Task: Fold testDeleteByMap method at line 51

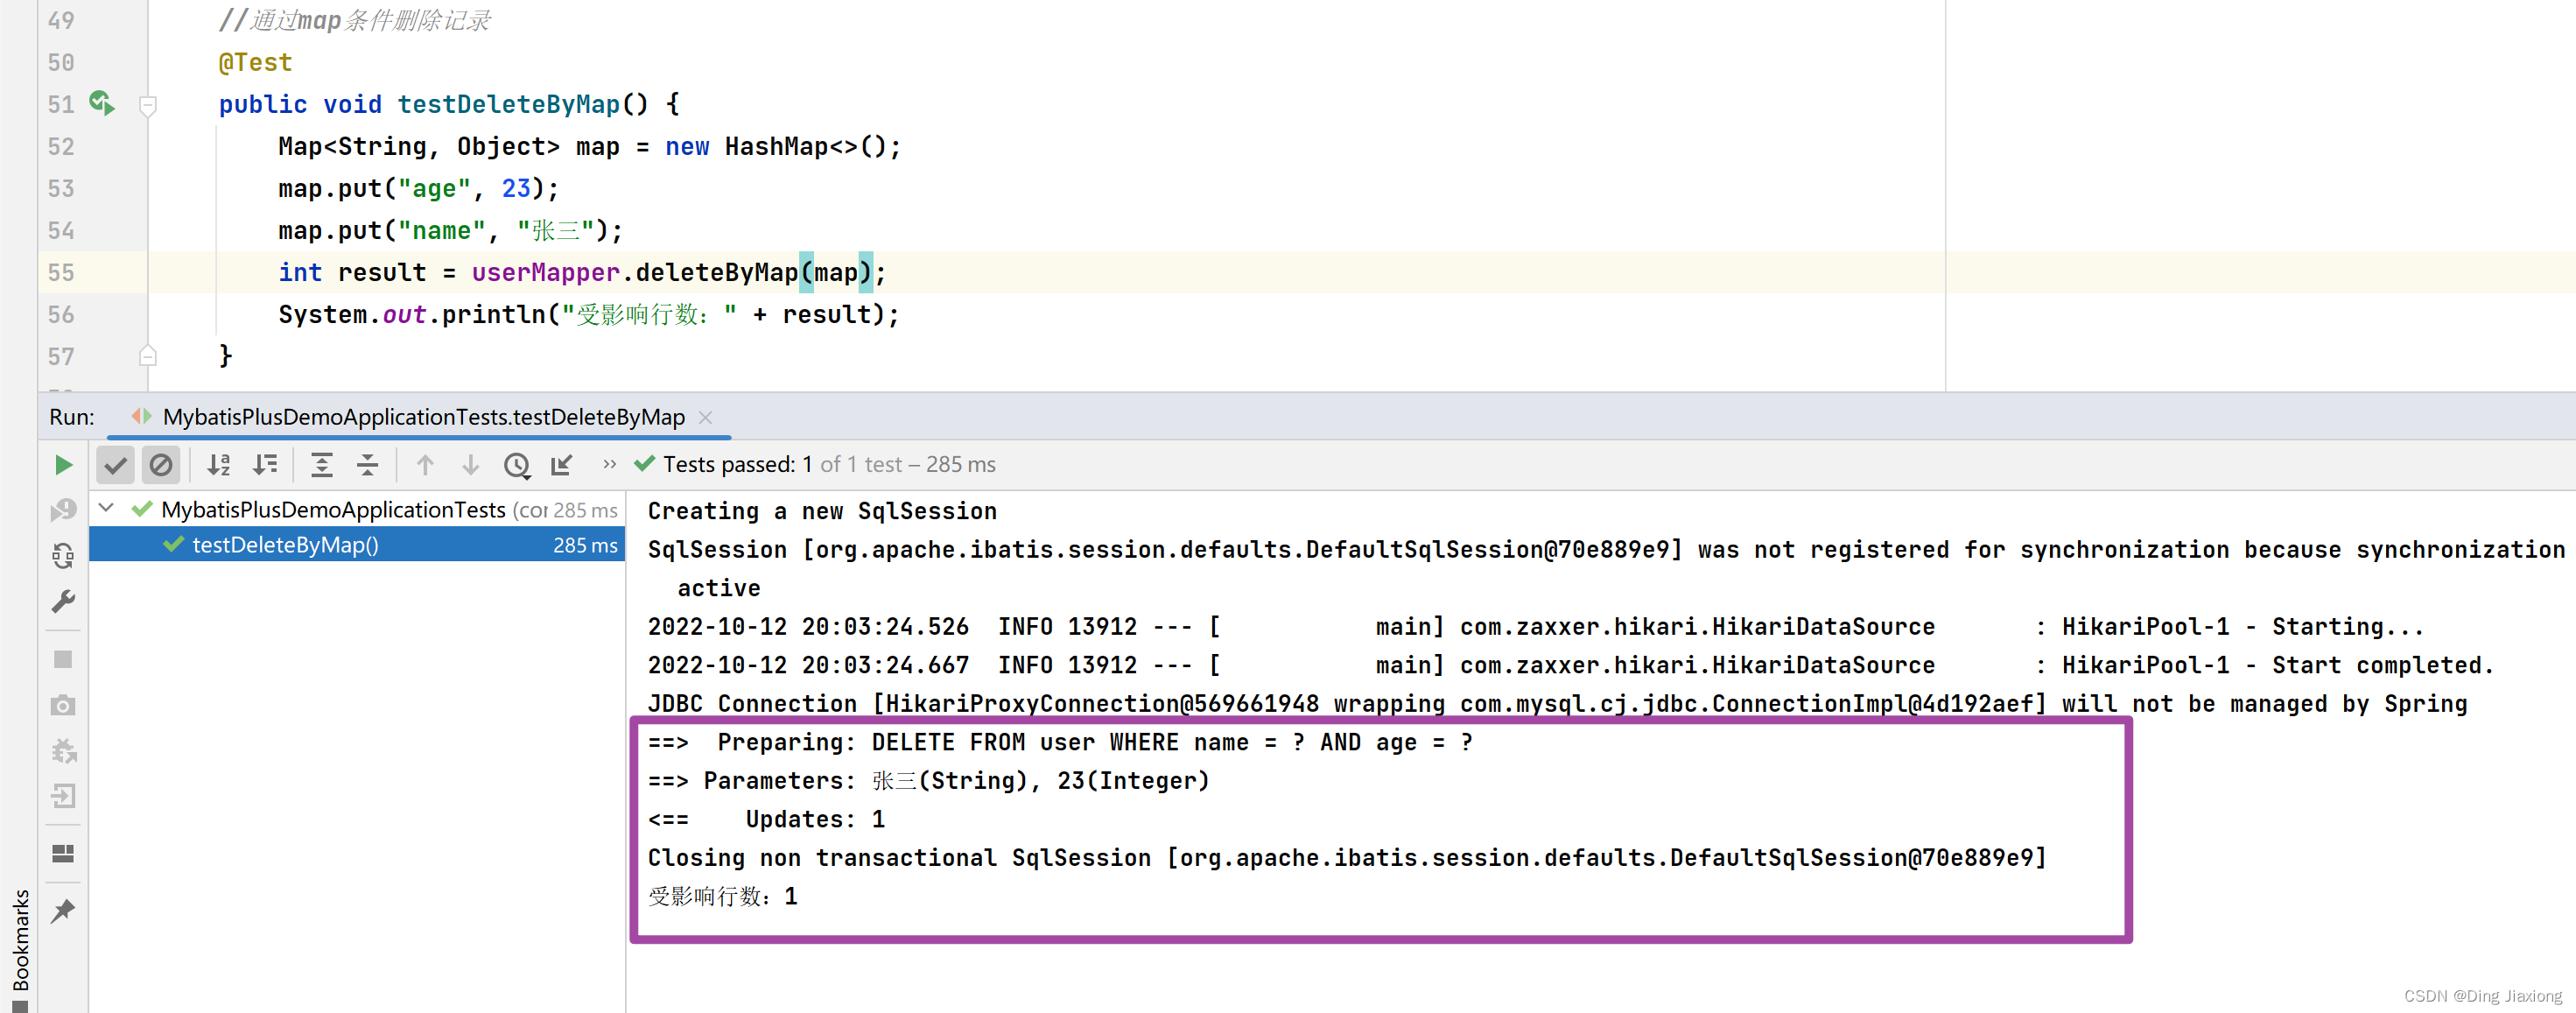Action: pyautogui.click(x=148, y=105)
